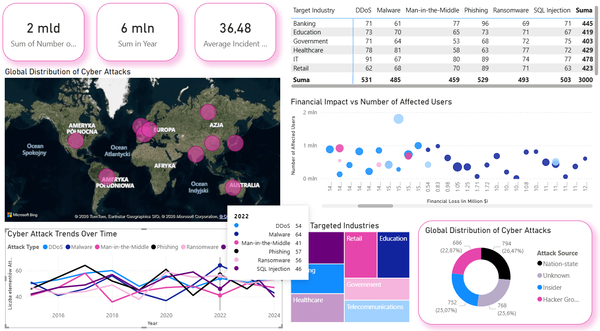Sort table by Ransomware column header
The image size is (600, 331).
point(511,10)
